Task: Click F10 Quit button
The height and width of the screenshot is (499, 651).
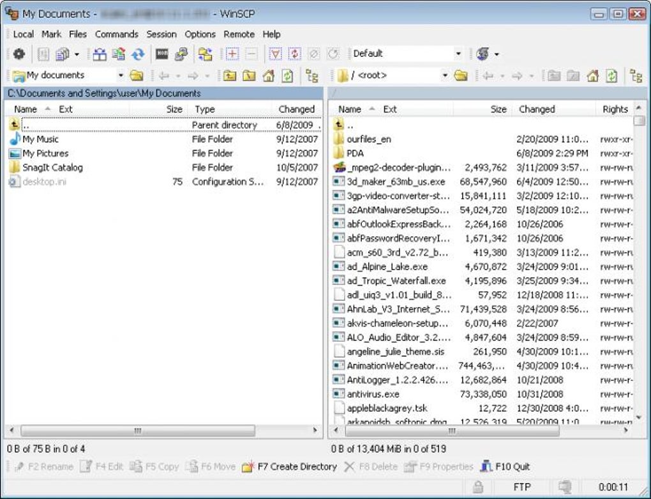Action: tap(505, 466)
